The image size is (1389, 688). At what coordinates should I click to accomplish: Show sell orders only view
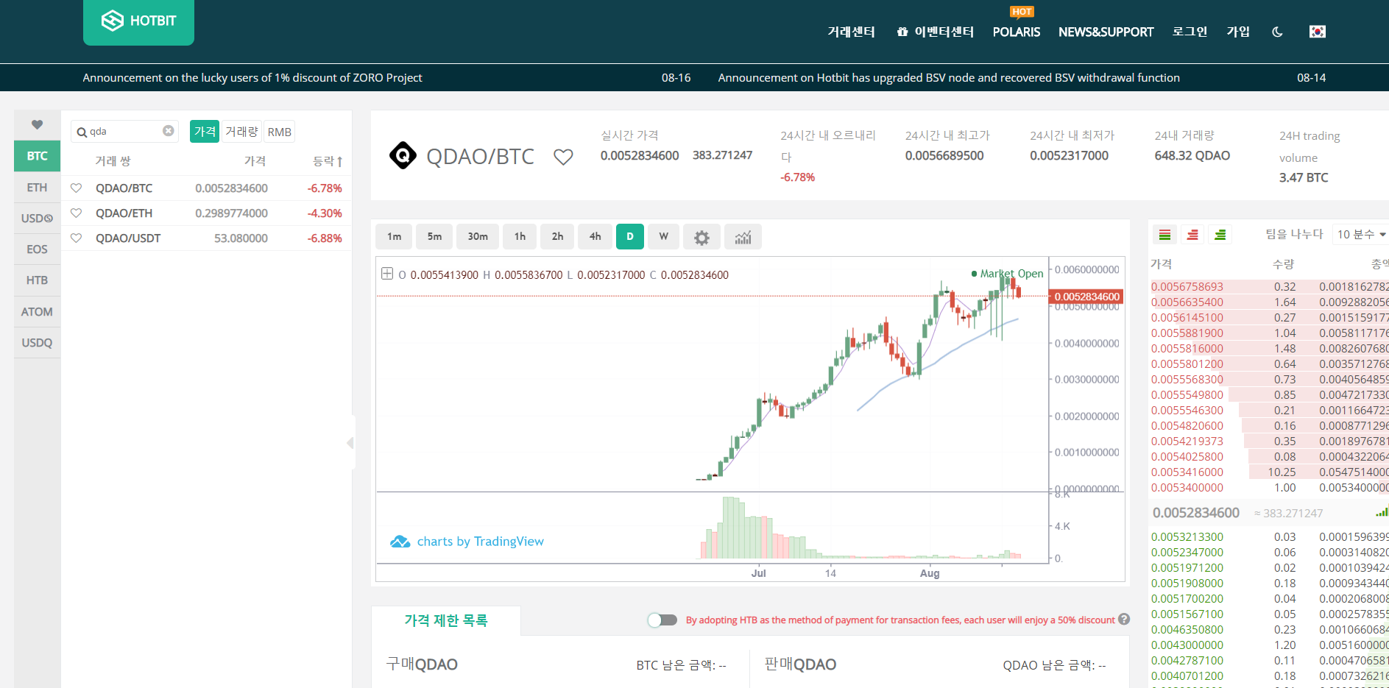1192,235
